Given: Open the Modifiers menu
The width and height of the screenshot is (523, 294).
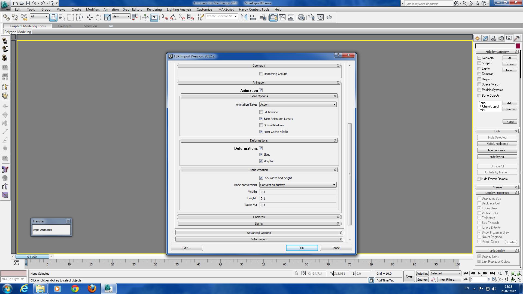Looking at the screenshot, I should click(93, 10).
